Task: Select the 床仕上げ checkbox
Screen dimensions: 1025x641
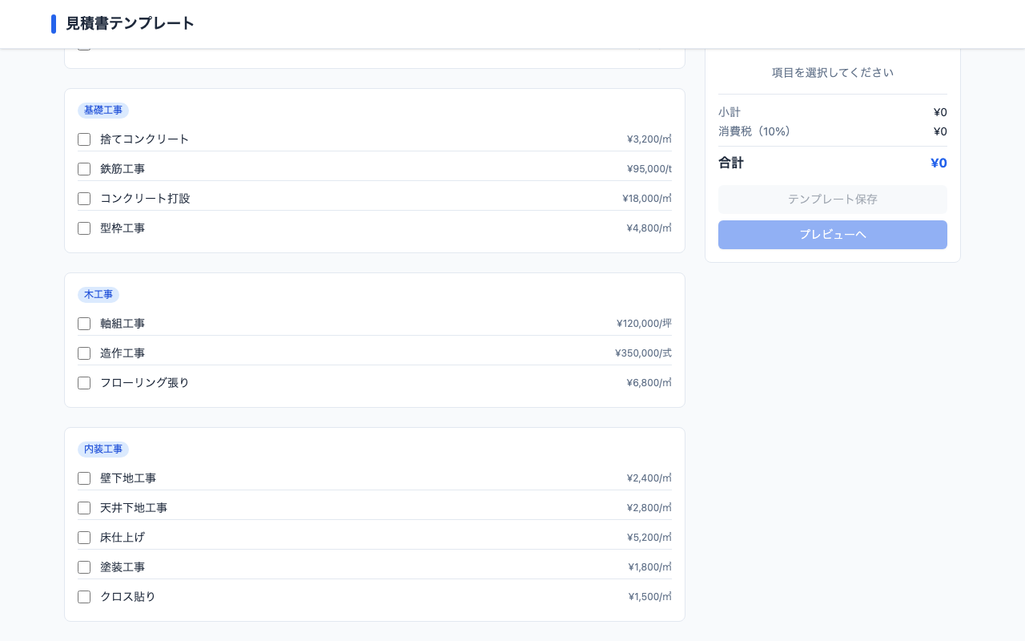Action: coord(84,538)
